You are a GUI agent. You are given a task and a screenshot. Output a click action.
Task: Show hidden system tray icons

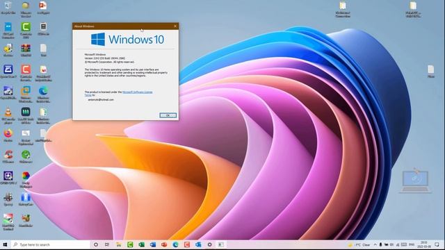point(375,244)
